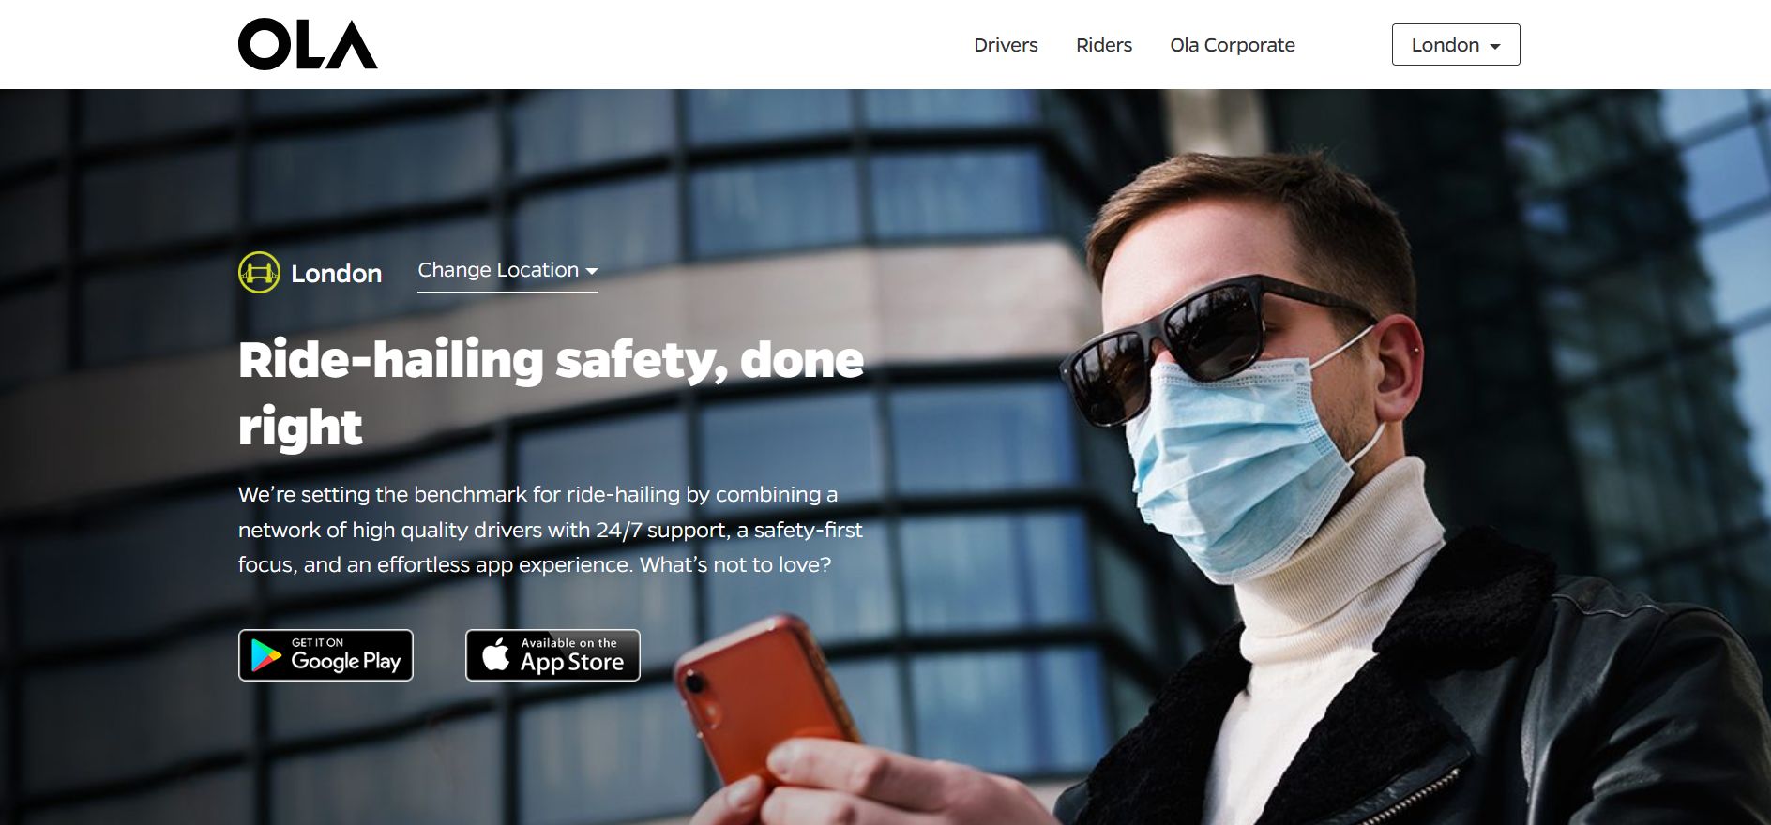Click the paragraph about setting the ride-hailing benchmark
The width and height of the screenshot is (1771, 825).
pos(551,530)
